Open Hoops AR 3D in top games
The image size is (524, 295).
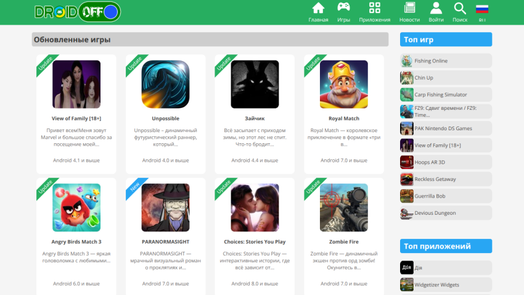[x=446, y=162]
